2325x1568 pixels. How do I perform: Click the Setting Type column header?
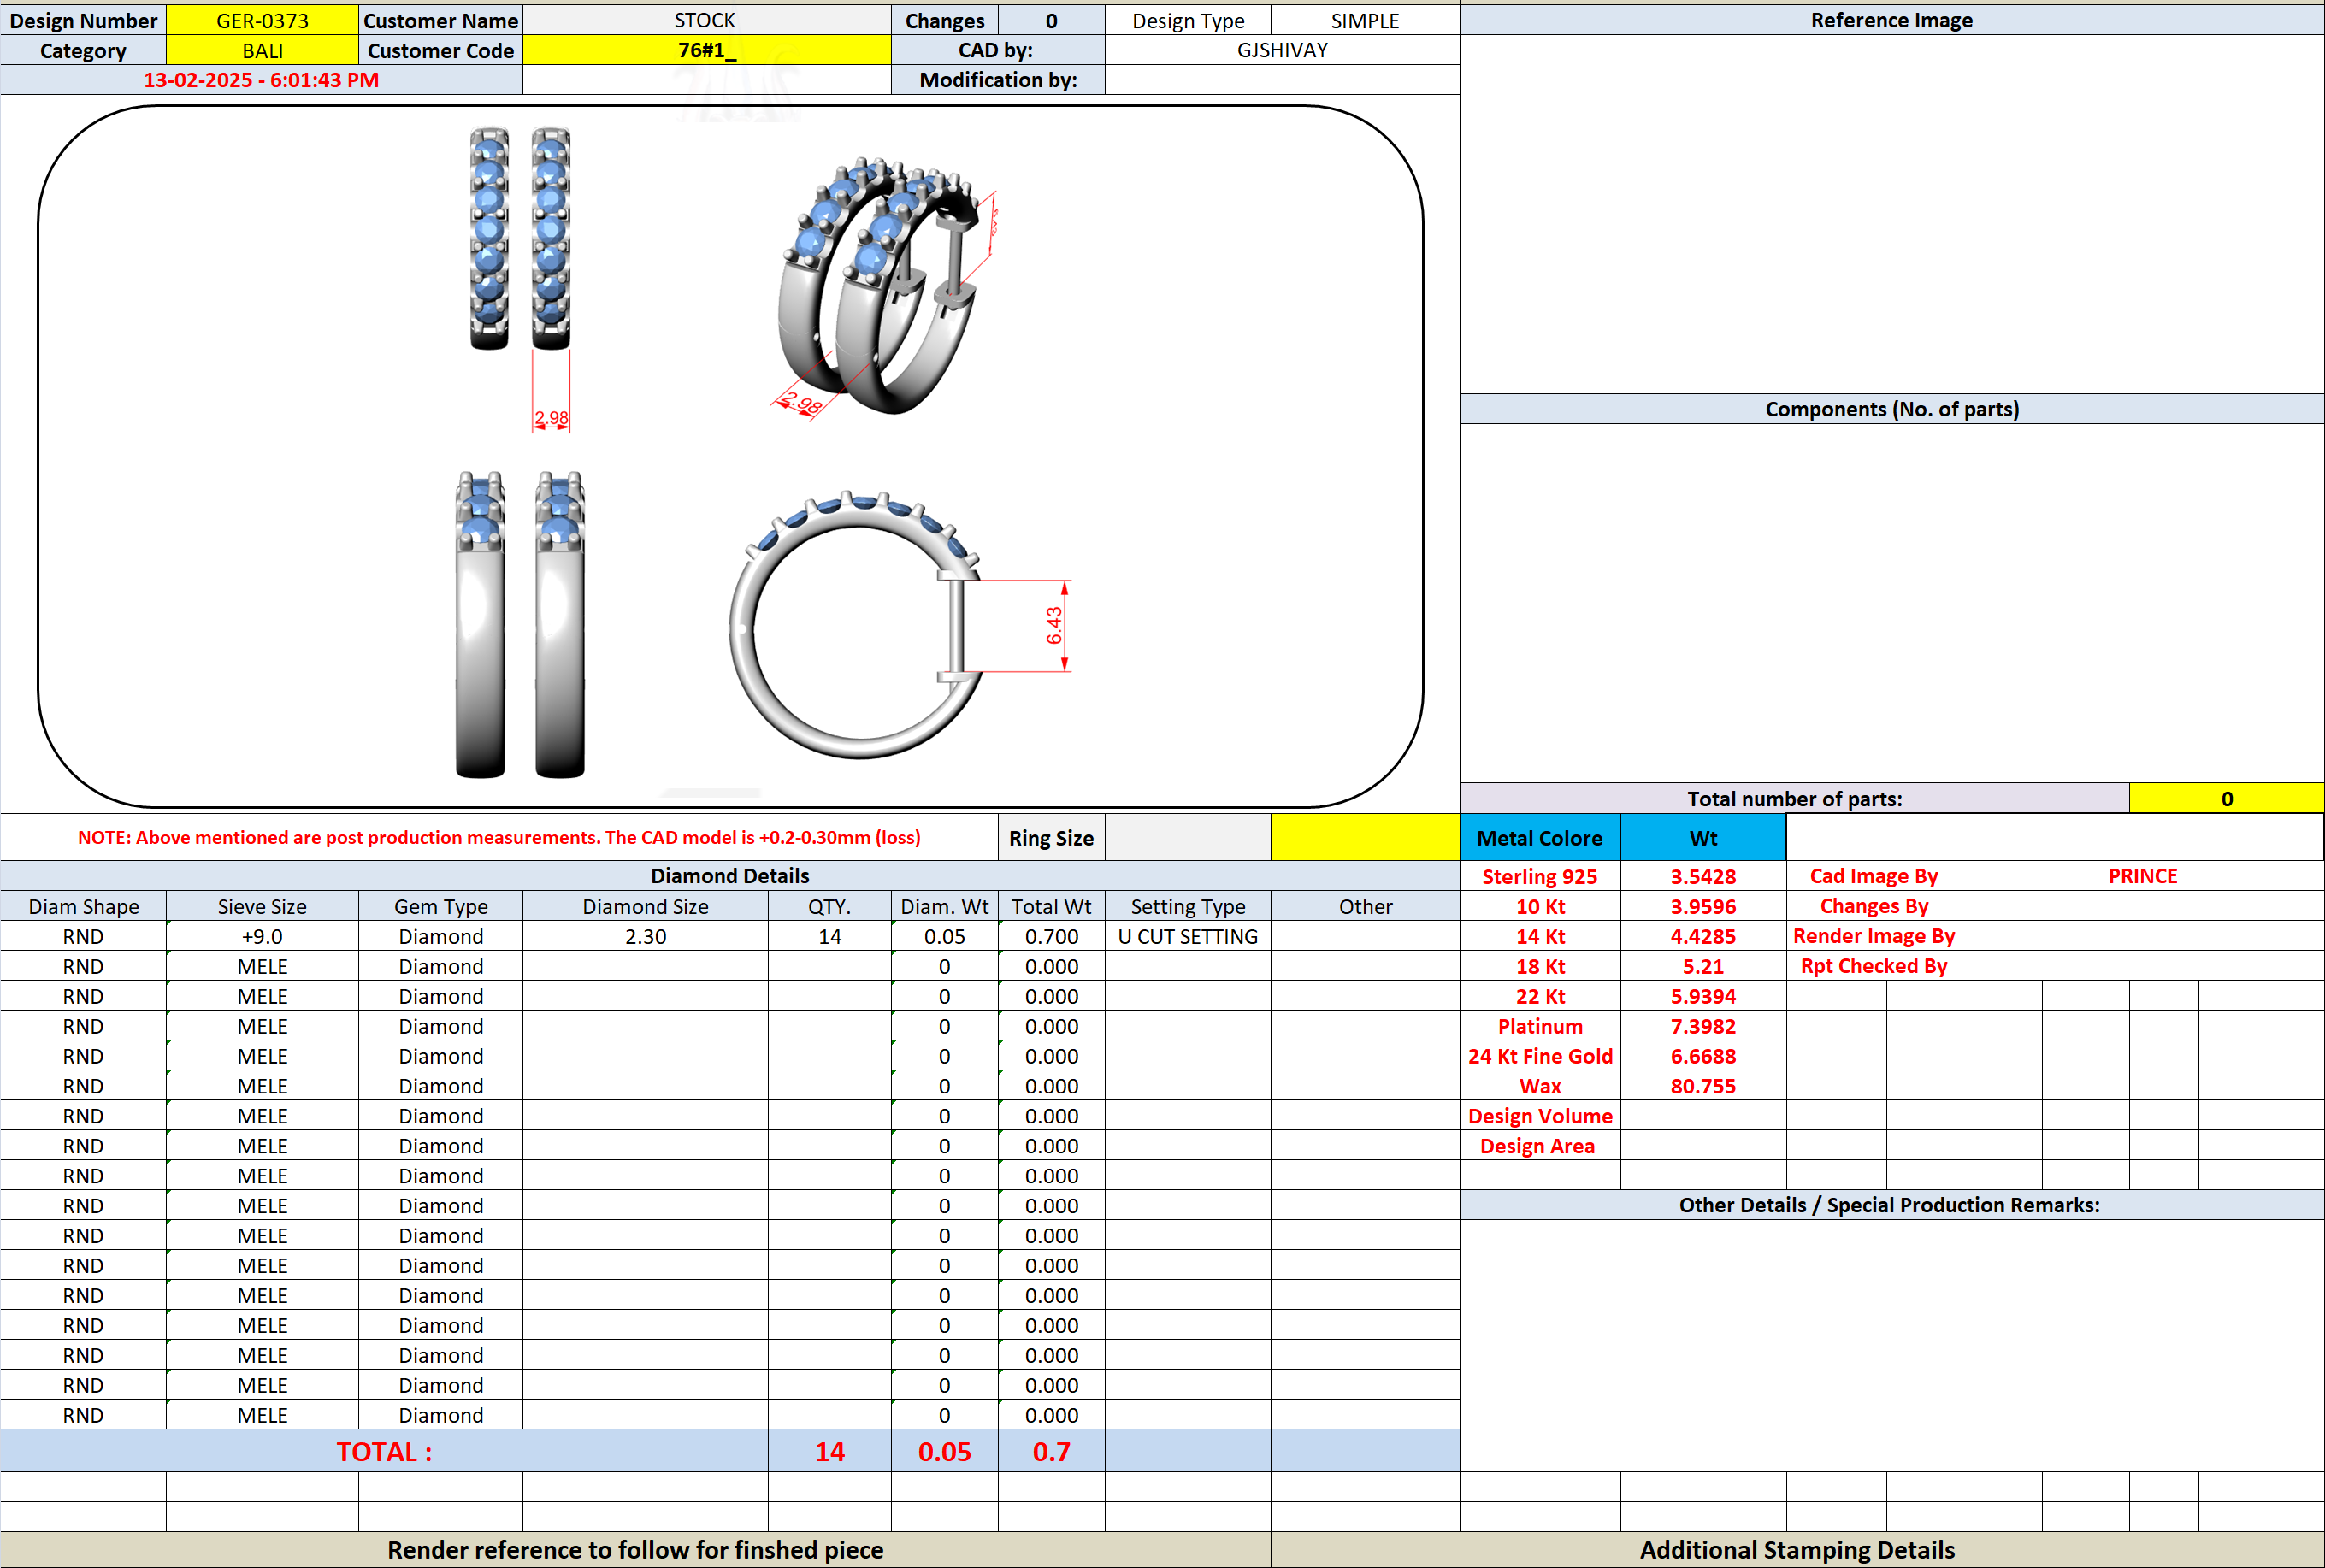click(x=1188, y=906)
